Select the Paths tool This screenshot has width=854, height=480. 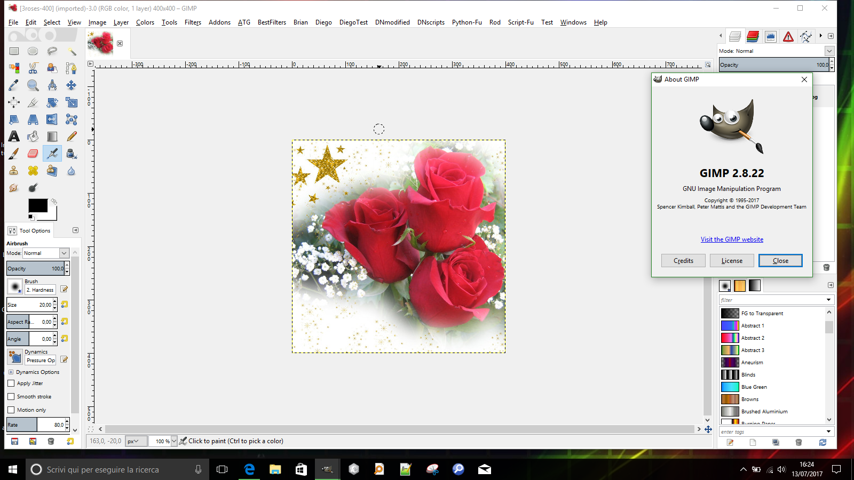72,68
